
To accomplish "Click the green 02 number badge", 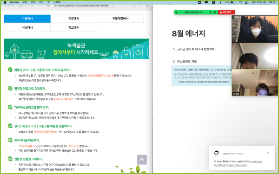I will tap(10, 88).
